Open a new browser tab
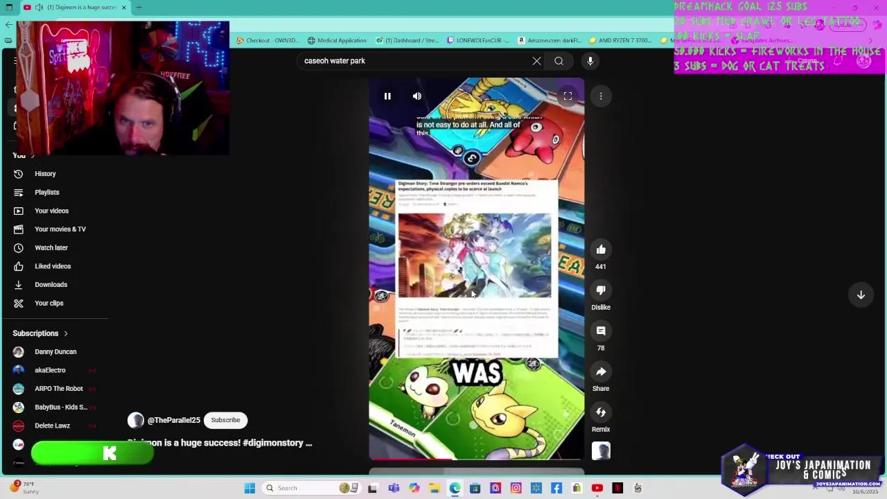The image size is (887, 499). (139, 8)
